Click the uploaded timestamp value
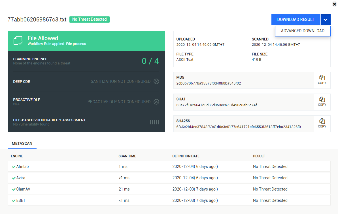The width and height of the screenshot is (338, 214). coord(200,44)
